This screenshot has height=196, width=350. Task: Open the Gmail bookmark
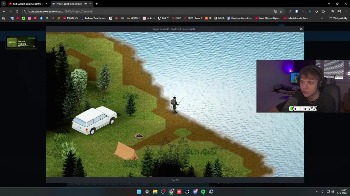[x=53, y=18]
